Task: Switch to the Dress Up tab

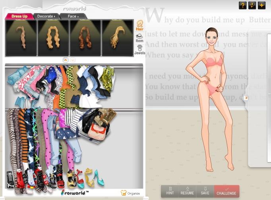Action: 19,16
